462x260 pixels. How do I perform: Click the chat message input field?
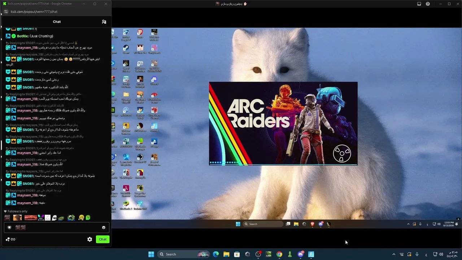tap(56, 227)
